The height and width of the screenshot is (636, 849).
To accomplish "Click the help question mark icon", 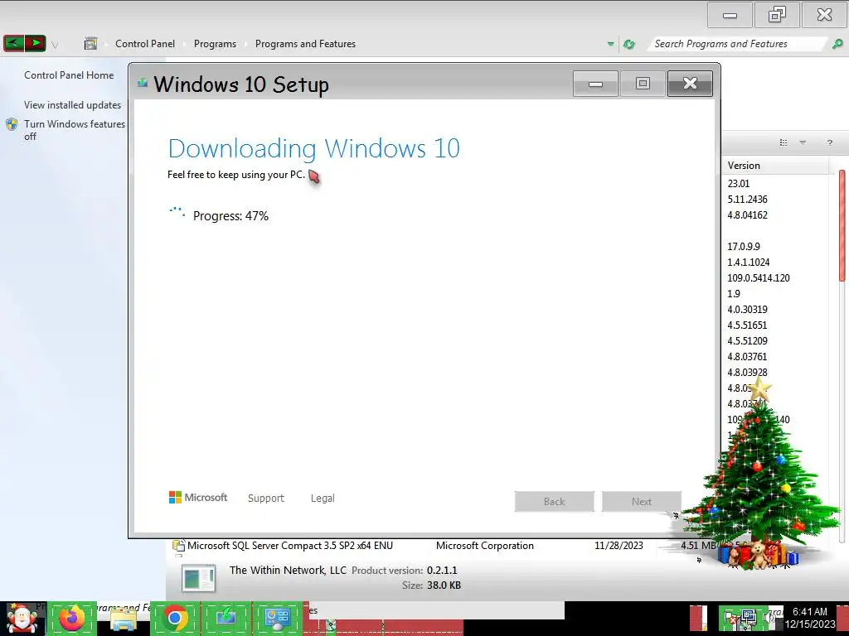I will pyautogui.click(x=829, y=142).
